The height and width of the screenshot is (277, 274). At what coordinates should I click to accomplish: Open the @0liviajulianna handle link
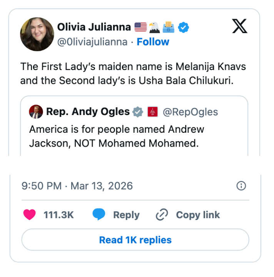point(92,42)
